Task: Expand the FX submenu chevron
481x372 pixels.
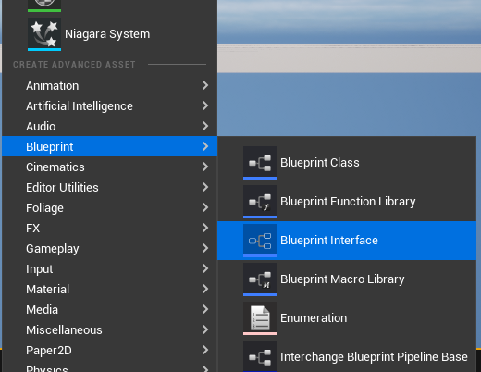Action: [205, 228]
